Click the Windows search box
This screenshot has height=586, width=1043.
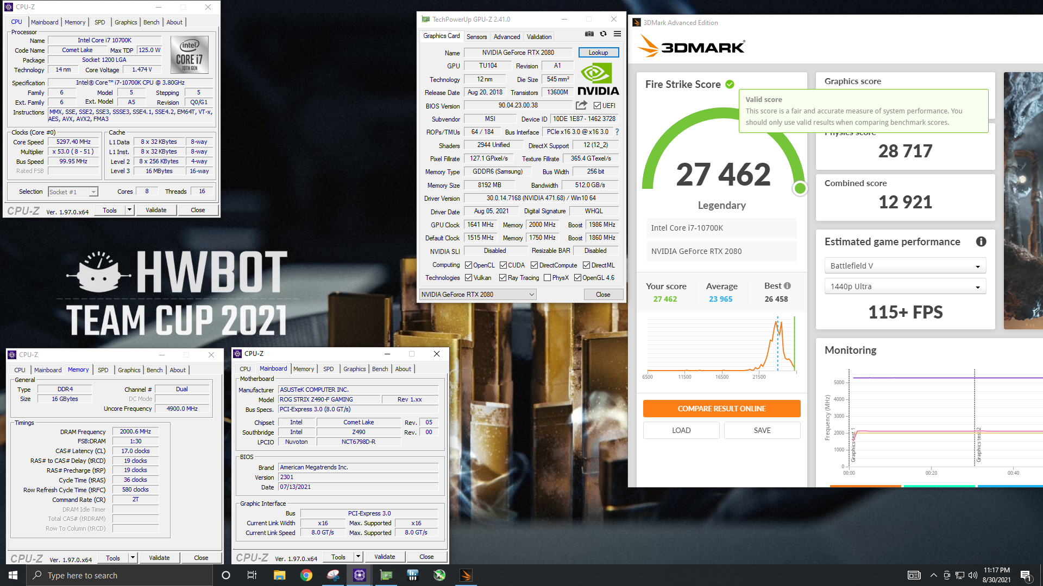(120, 575)
